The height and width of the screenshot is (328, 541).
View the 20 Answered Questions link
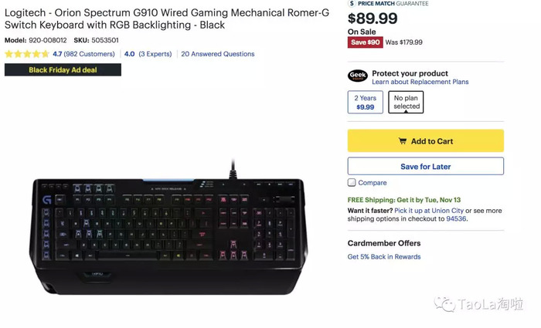pos(217,54)
